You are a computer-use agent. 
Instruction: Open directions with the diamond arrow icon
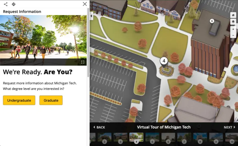[x=14, y=4]
